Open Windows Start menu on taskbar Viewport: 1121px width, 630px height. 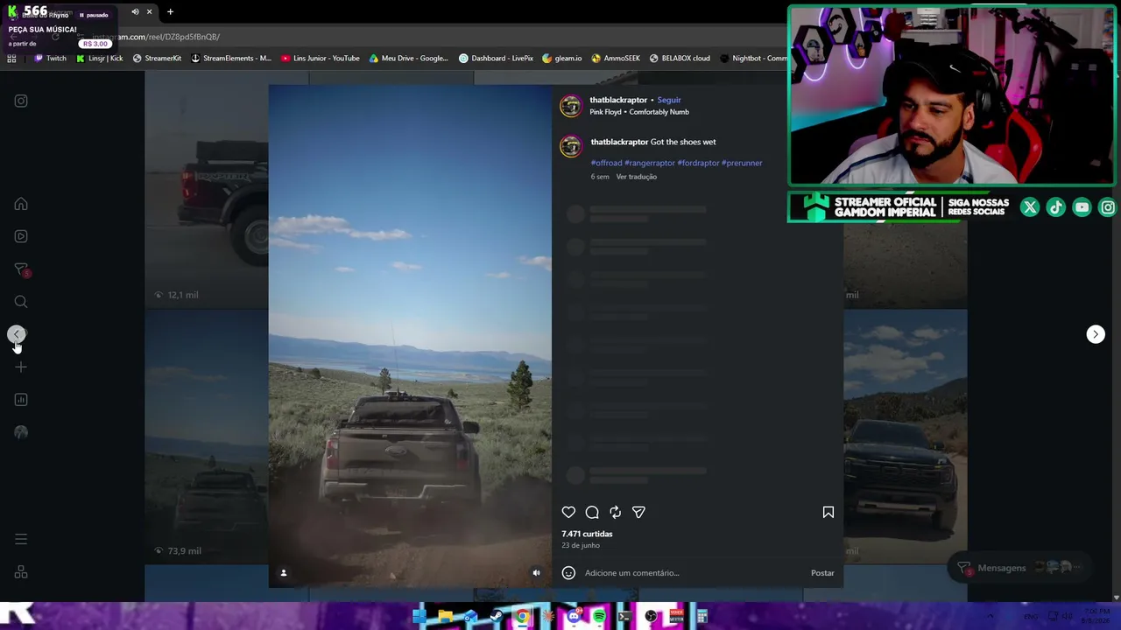(x=419, y=617)
